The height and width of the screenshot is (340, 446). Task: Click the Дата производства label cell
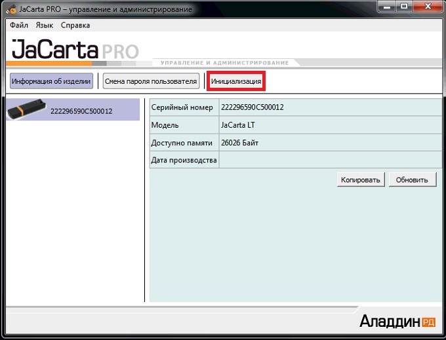(184, 160)
